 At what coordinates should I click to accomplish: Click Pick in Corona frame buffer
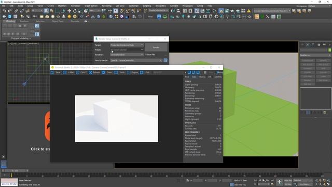click(145, 73)
